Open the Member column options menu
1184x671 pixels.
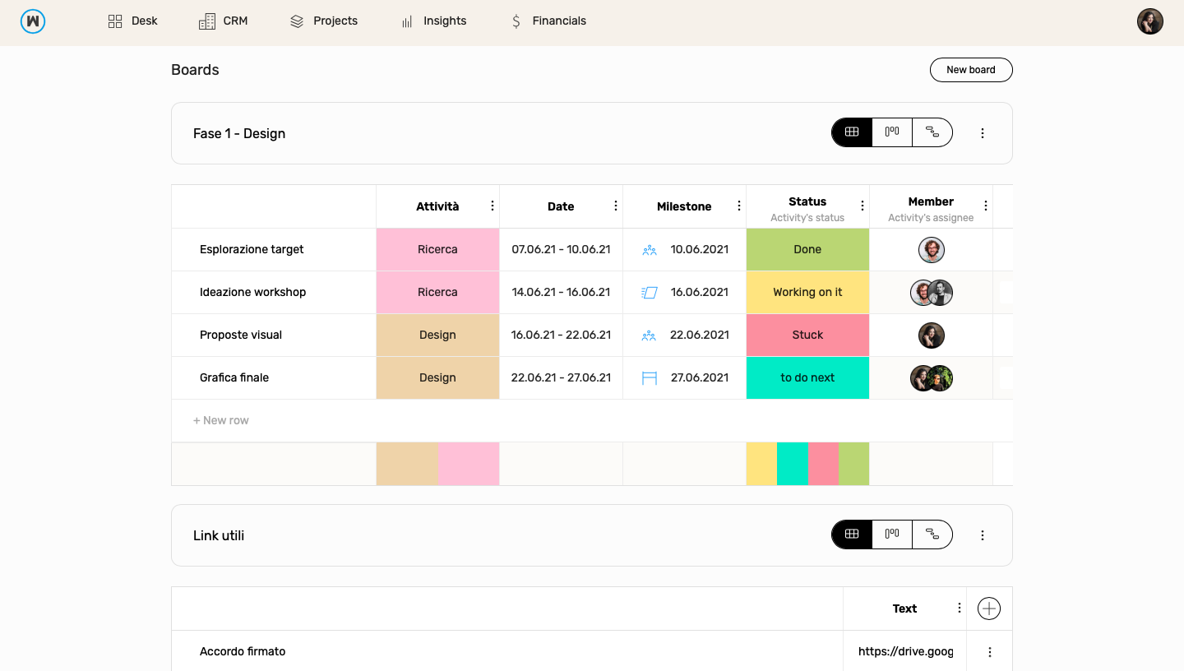coord(986,206)
